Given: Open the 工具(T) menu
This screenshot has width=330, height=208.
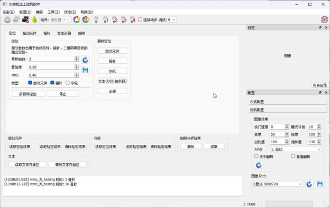Looking at the screenshot, I should pyautogui.click(x=53, y=12).
